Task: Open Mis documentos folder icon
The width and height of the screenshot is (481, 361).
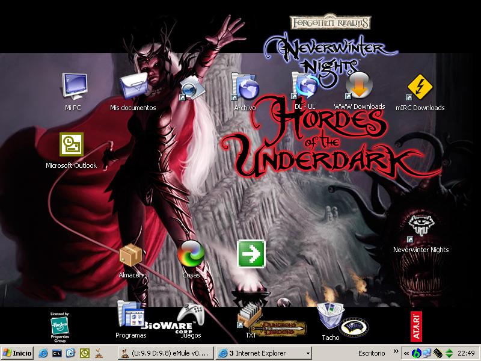Action: tap(133, 88)
